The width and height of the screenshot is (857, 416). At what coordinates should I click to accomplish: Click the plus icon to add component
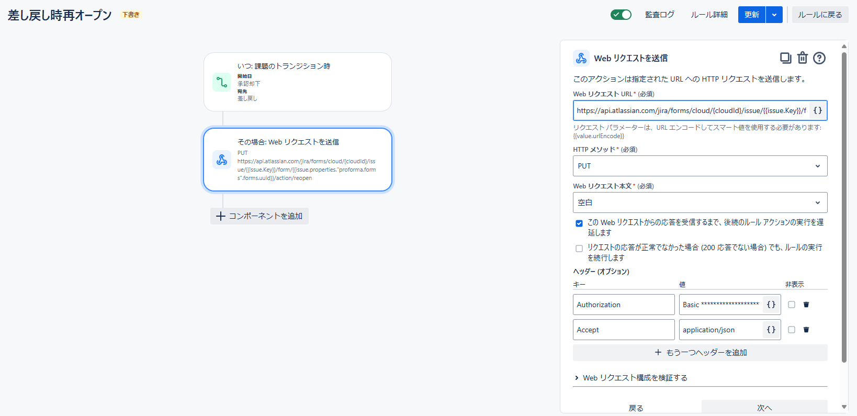pos(221,216)
